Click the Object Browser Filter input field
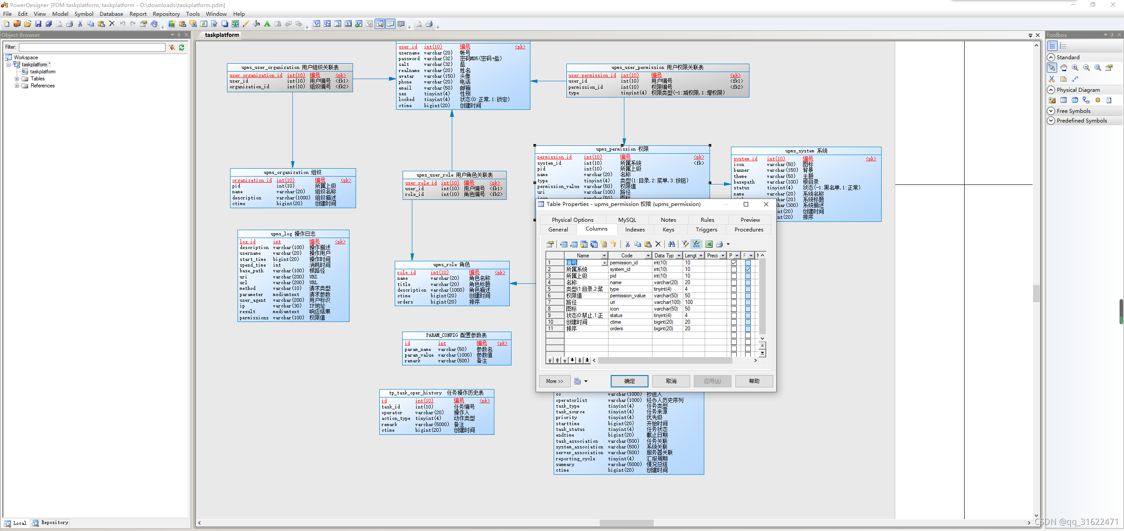The image size is (1124, 531). point(92,47)
